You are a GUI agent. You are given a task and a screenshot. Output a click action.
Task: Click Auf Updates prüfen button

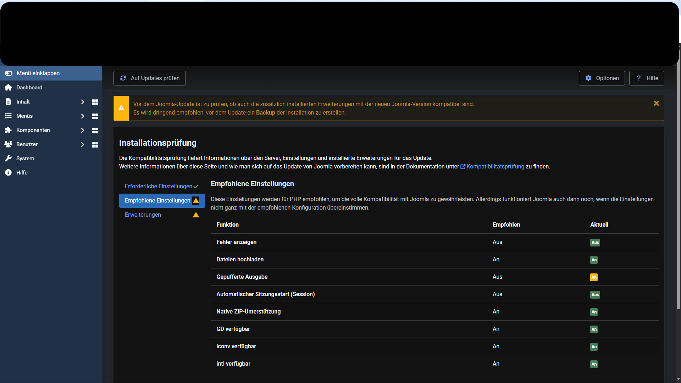click(150, 78)
